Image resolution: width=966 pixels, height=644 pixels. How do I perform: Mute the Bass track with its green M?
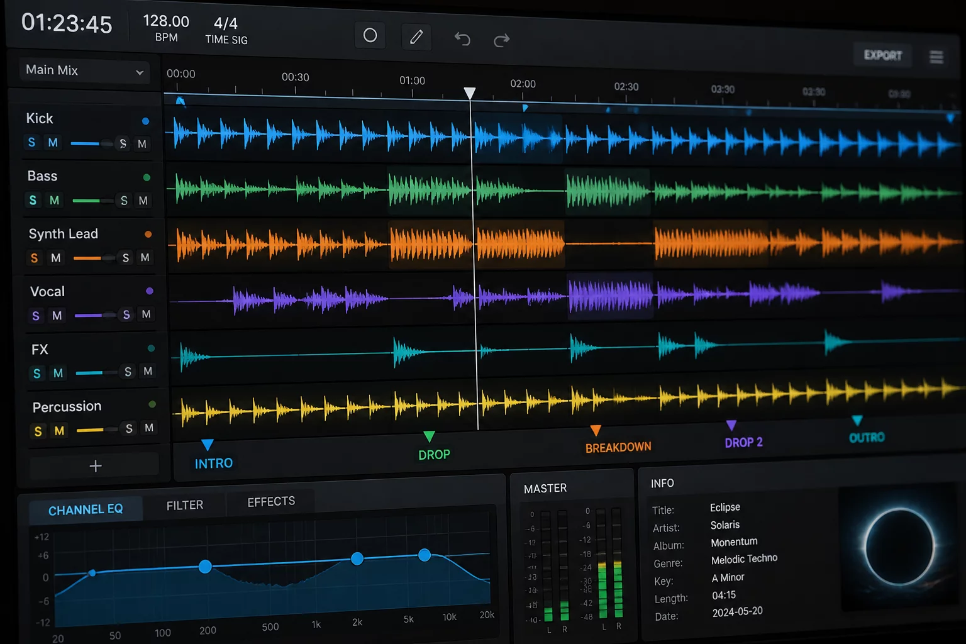click(x=55, y=200)
